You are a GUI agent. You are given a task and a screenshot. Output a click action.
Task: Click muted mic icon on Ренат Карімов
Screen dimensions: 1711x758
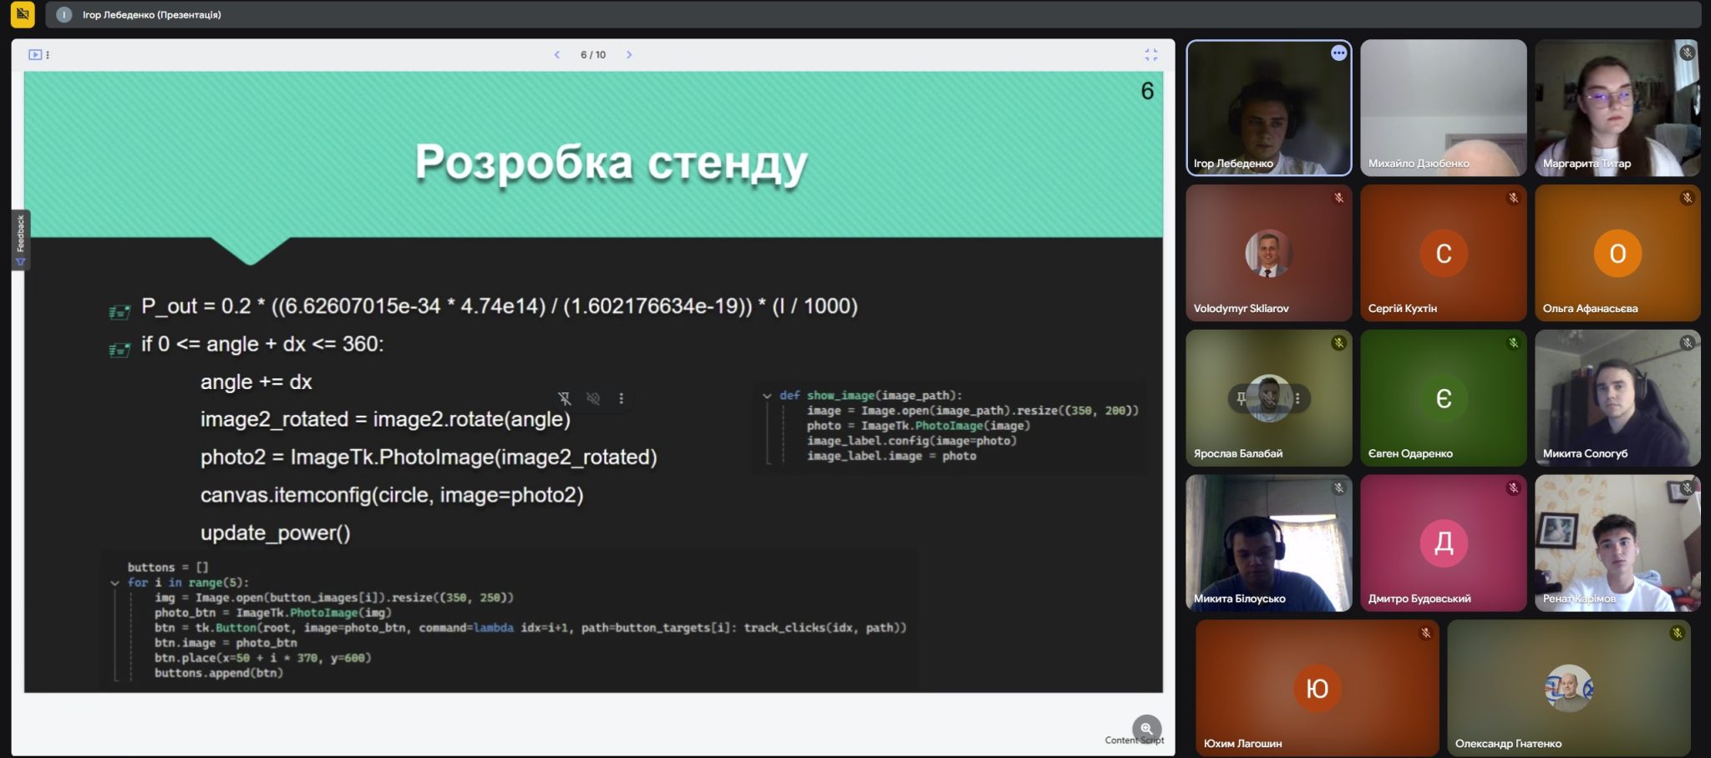[x=1687, y=488]
